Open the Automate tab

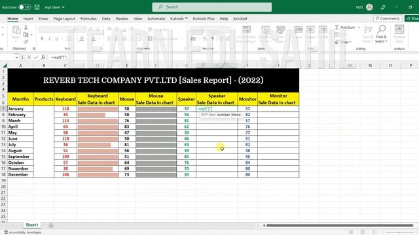point(156,19)
